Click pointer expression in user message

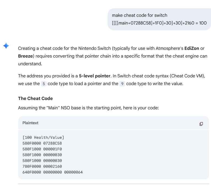159,23
